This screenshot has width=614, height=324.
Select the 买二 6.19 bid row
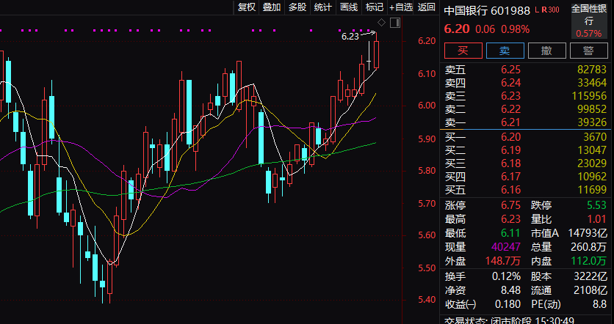coord(526,150)
